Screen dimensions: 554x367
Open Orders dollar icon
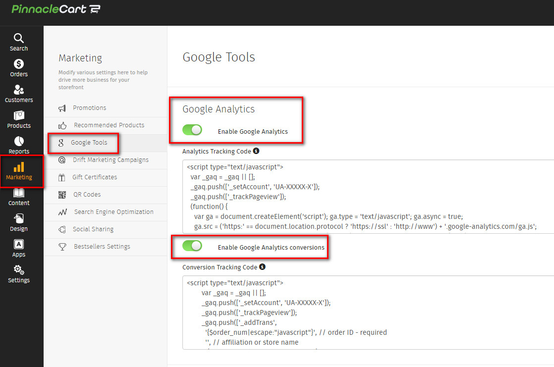[19, 64]
